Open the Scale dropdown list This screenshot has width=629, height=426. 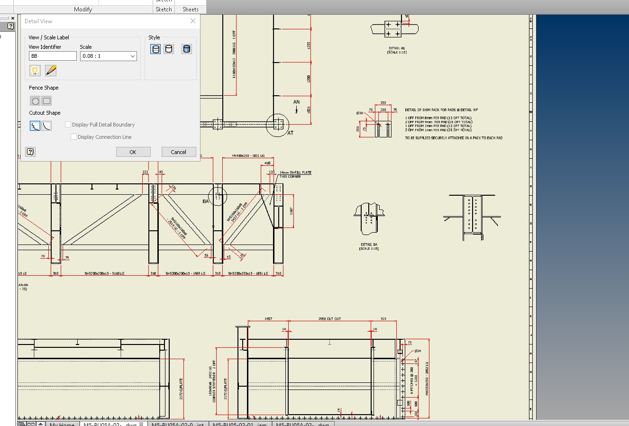[132, 56]
